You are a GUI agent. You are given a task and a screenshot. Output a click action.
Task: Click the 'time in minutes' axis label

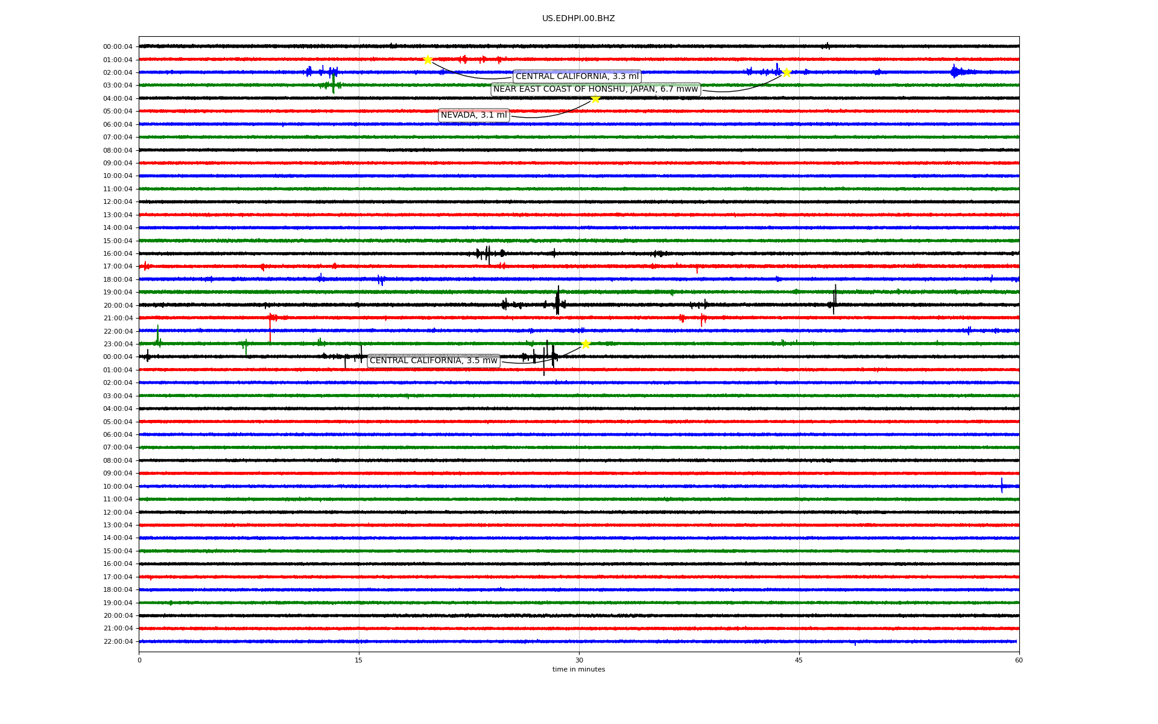coord(578,669)
